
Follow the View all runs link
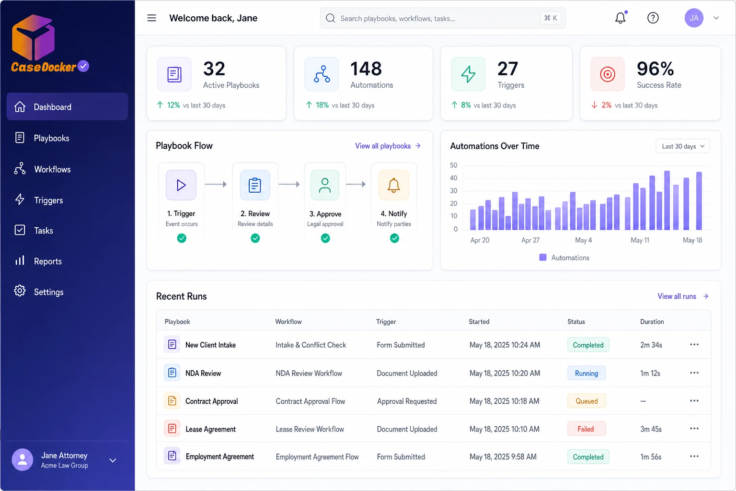[683, 296]
